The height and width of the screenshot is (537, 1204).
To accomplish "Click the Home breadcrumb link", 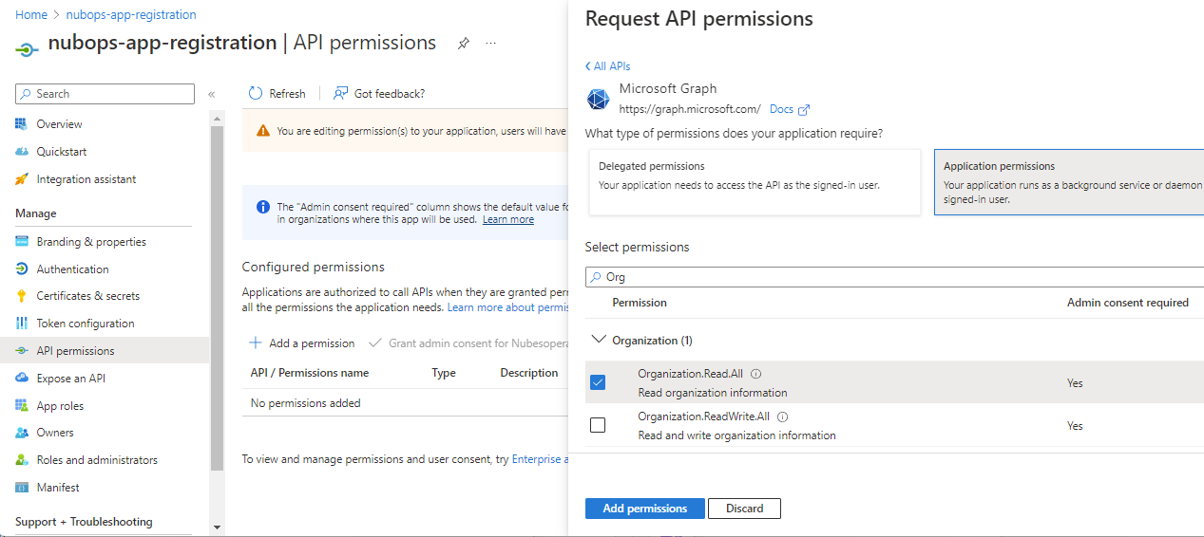I will 31,15.
